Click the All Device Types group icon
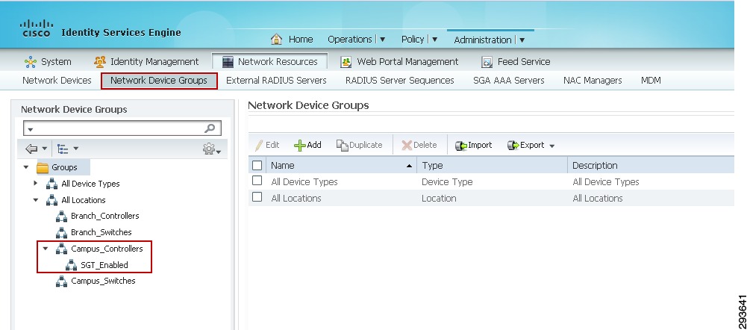 pyautogui.click(x=52, y=184)
